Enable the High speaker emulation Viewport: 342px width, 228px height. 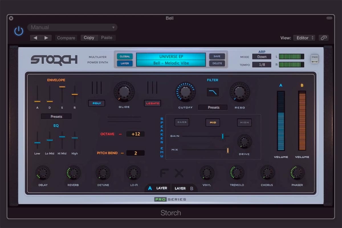pyautogui.click(x=244, y=122)
